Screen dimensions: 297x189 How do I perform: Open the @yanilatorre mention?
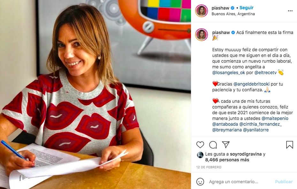(x=256, y=130)
